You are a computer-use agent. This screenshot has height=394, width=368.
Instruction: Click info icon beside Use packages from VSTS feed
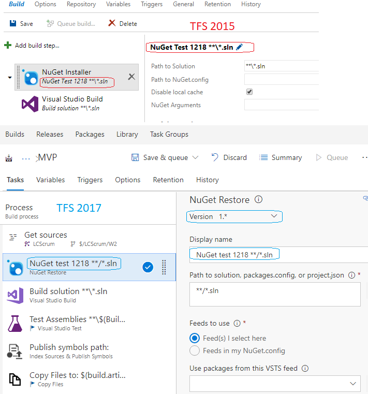305,368
